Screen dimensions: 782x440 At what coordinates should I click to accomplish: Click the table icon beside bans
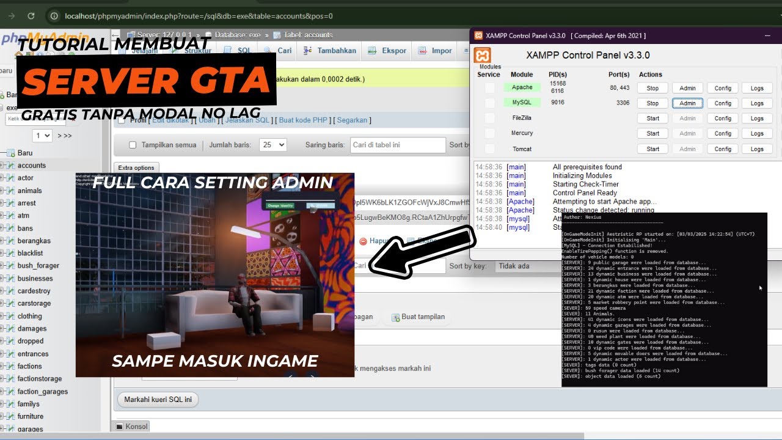pos(10,229)
